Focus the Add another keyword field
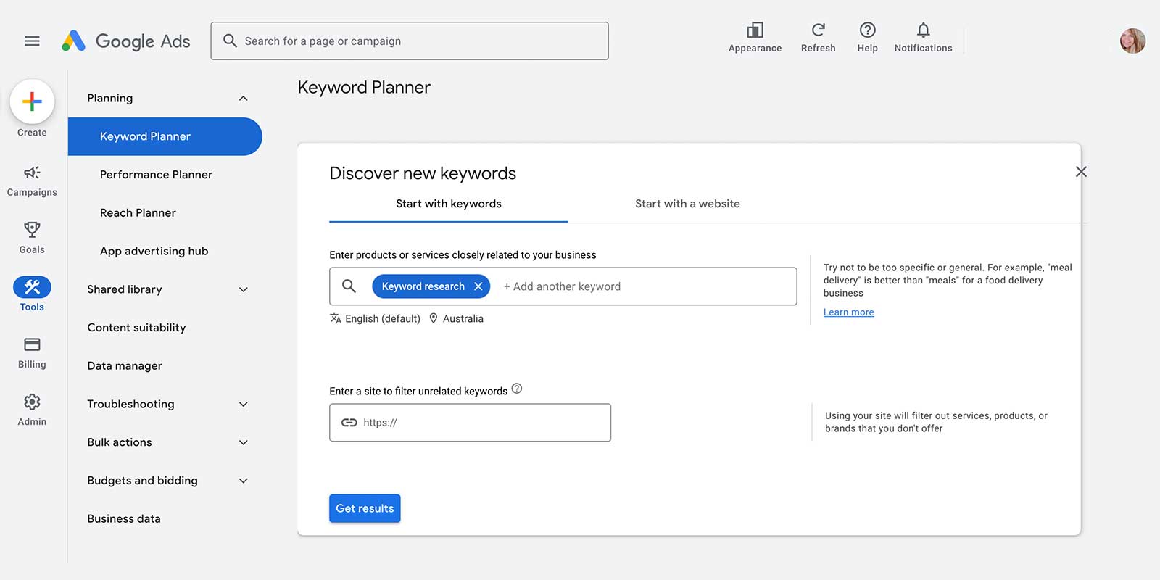This screenshot has width=1160, height=580. (x=562, y=286)
